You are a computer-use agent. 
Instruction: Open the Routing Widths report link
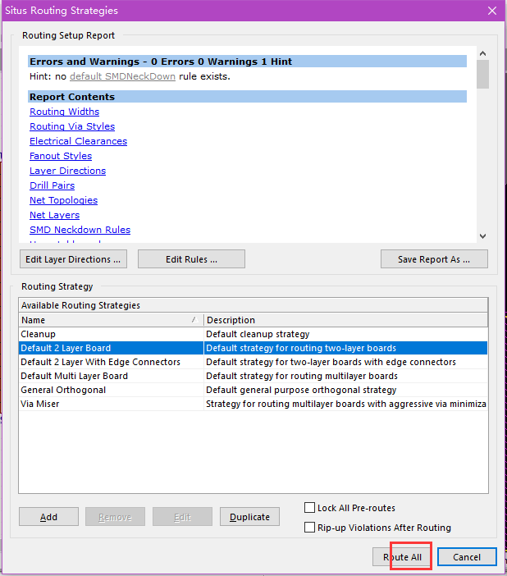[64, 112]
